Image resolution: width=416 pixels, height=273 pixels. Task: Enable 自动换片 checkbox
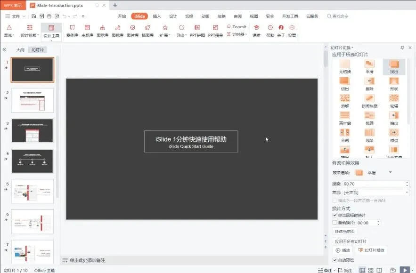(x=335, y=223)
